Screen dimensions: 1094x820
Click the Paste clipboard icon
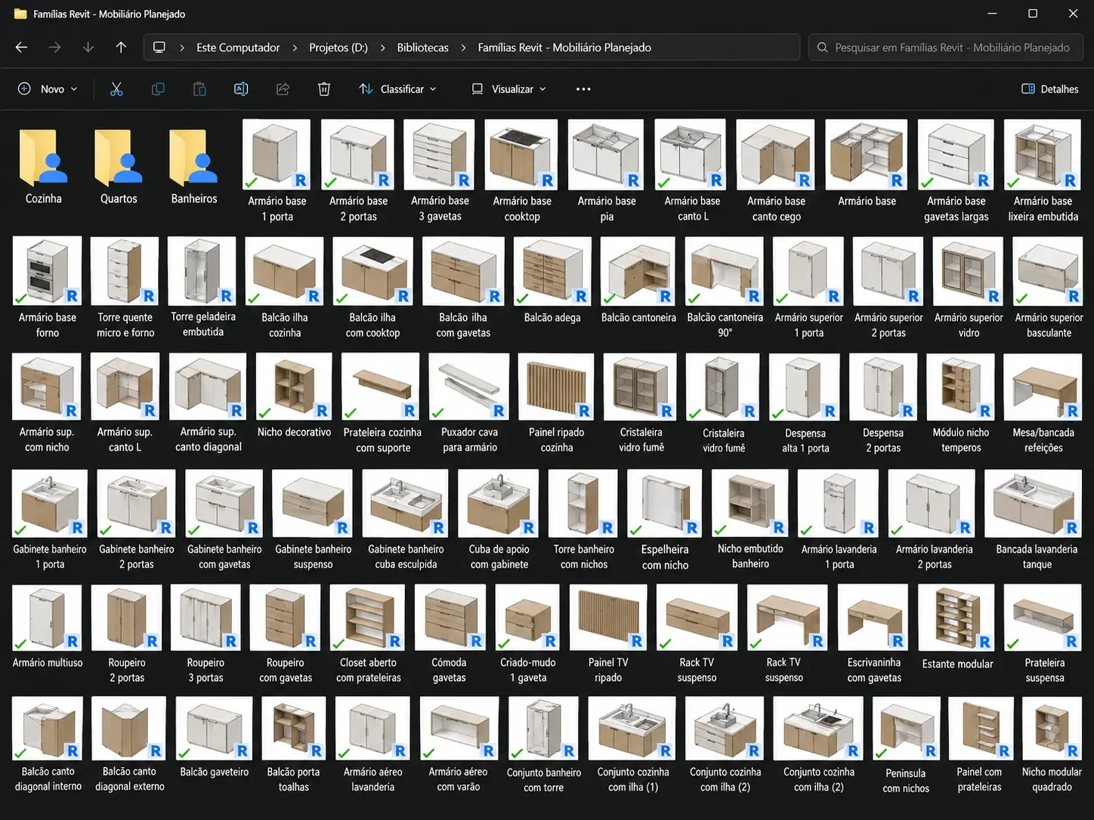pyautogui.click(x=199, y=89)
